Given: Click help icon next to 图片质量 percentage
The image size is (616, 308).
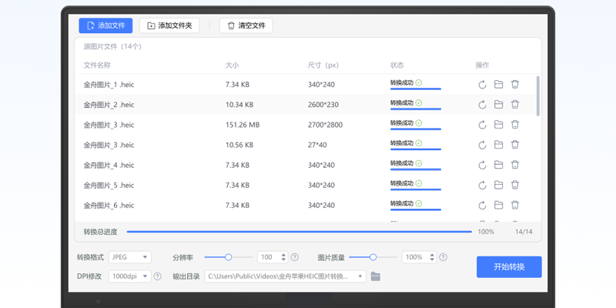Looking at the screenshot, I should click(x=443, y=257).
